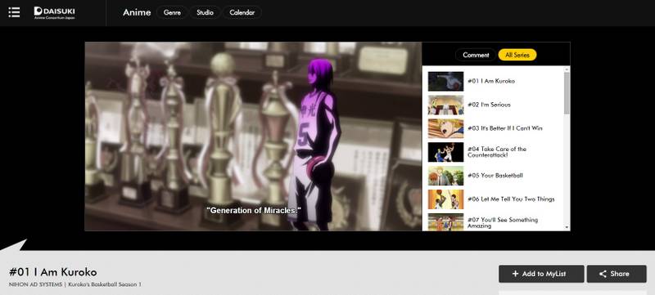Click the #07 You'll See Something Amazing thumbnail

tap(445, 221)
